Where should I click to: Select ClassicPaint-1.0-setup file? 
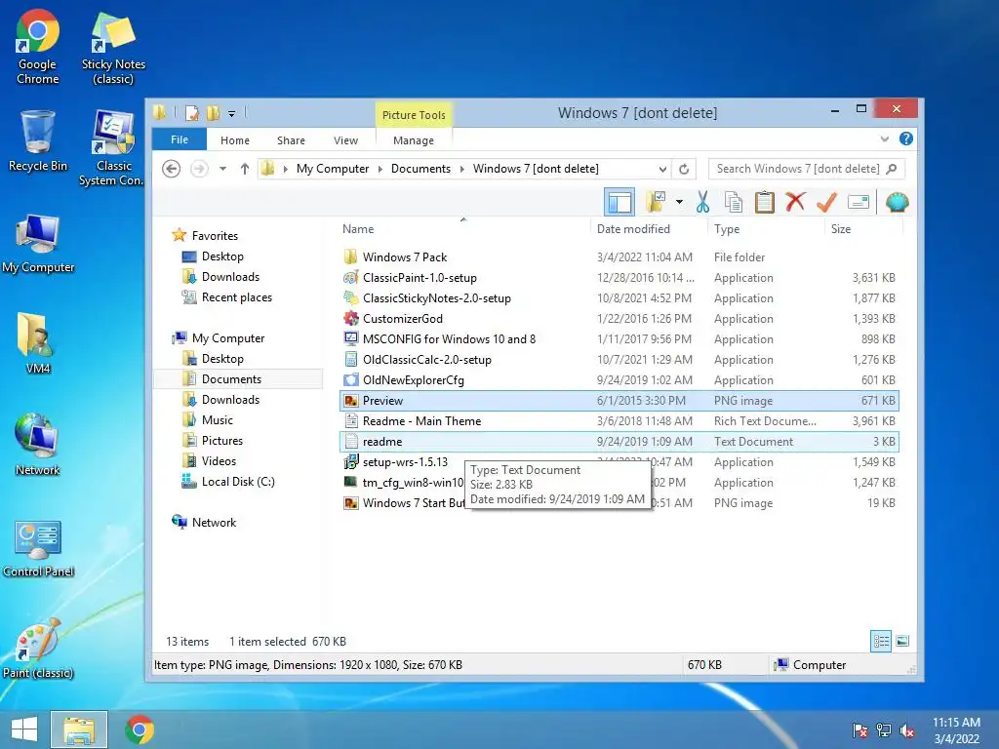click(619, 278)
